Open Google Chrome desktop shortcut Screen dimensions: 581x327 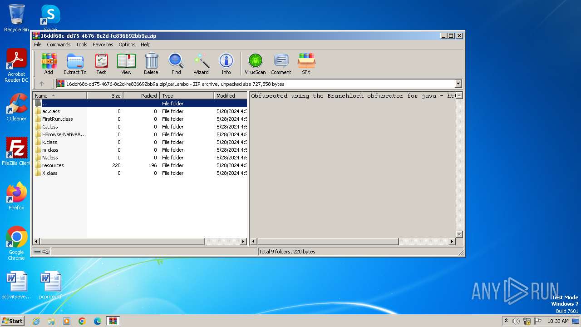[16, 243]
